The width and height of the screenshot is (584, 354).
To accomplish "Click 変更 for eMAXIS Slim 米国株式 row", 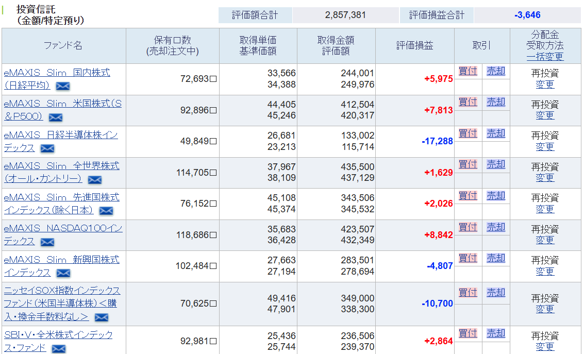I will tap(545, 115).
